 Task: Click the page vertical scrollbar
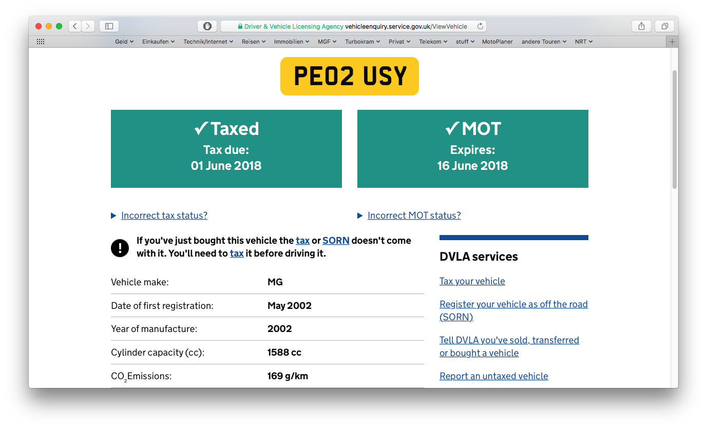674,128
